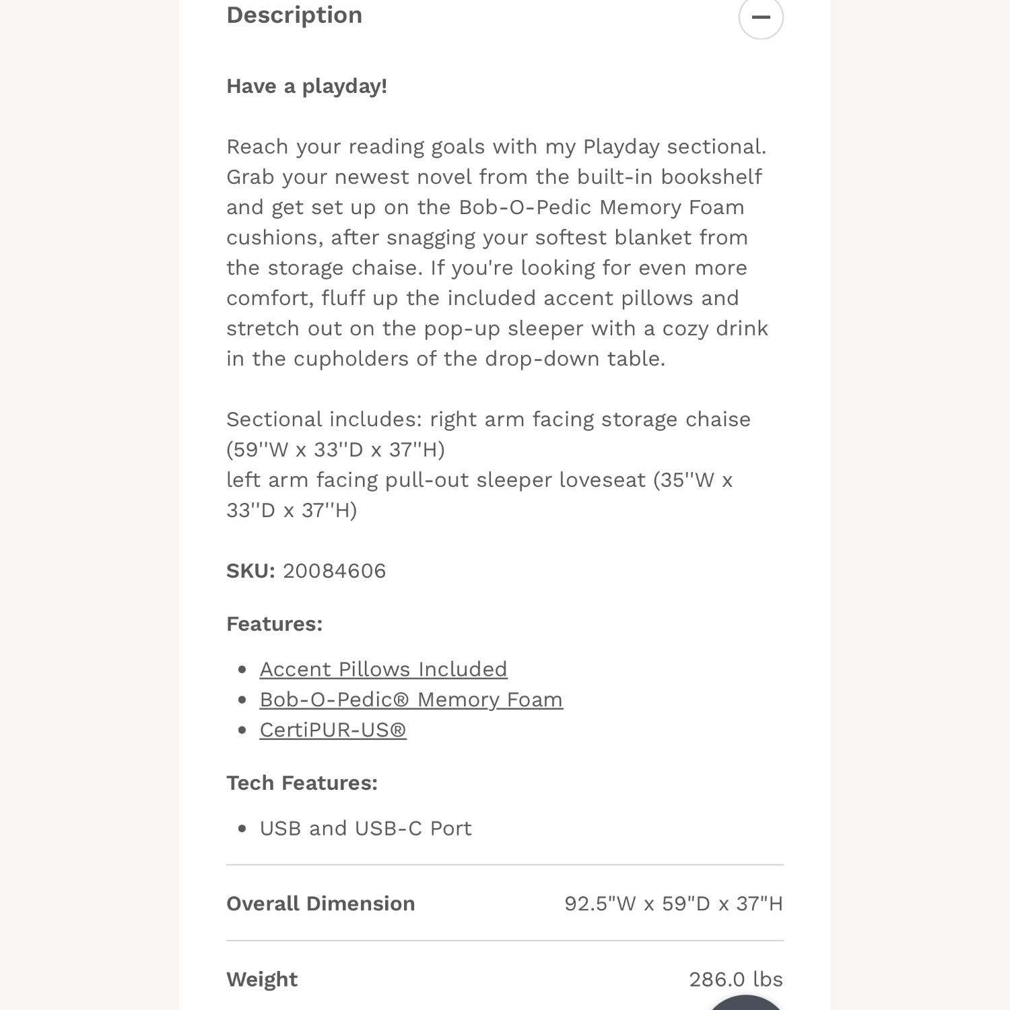Click the SKU number 20084606
Viewport: 1010px width, 1010px height.
tap(334, 571)
